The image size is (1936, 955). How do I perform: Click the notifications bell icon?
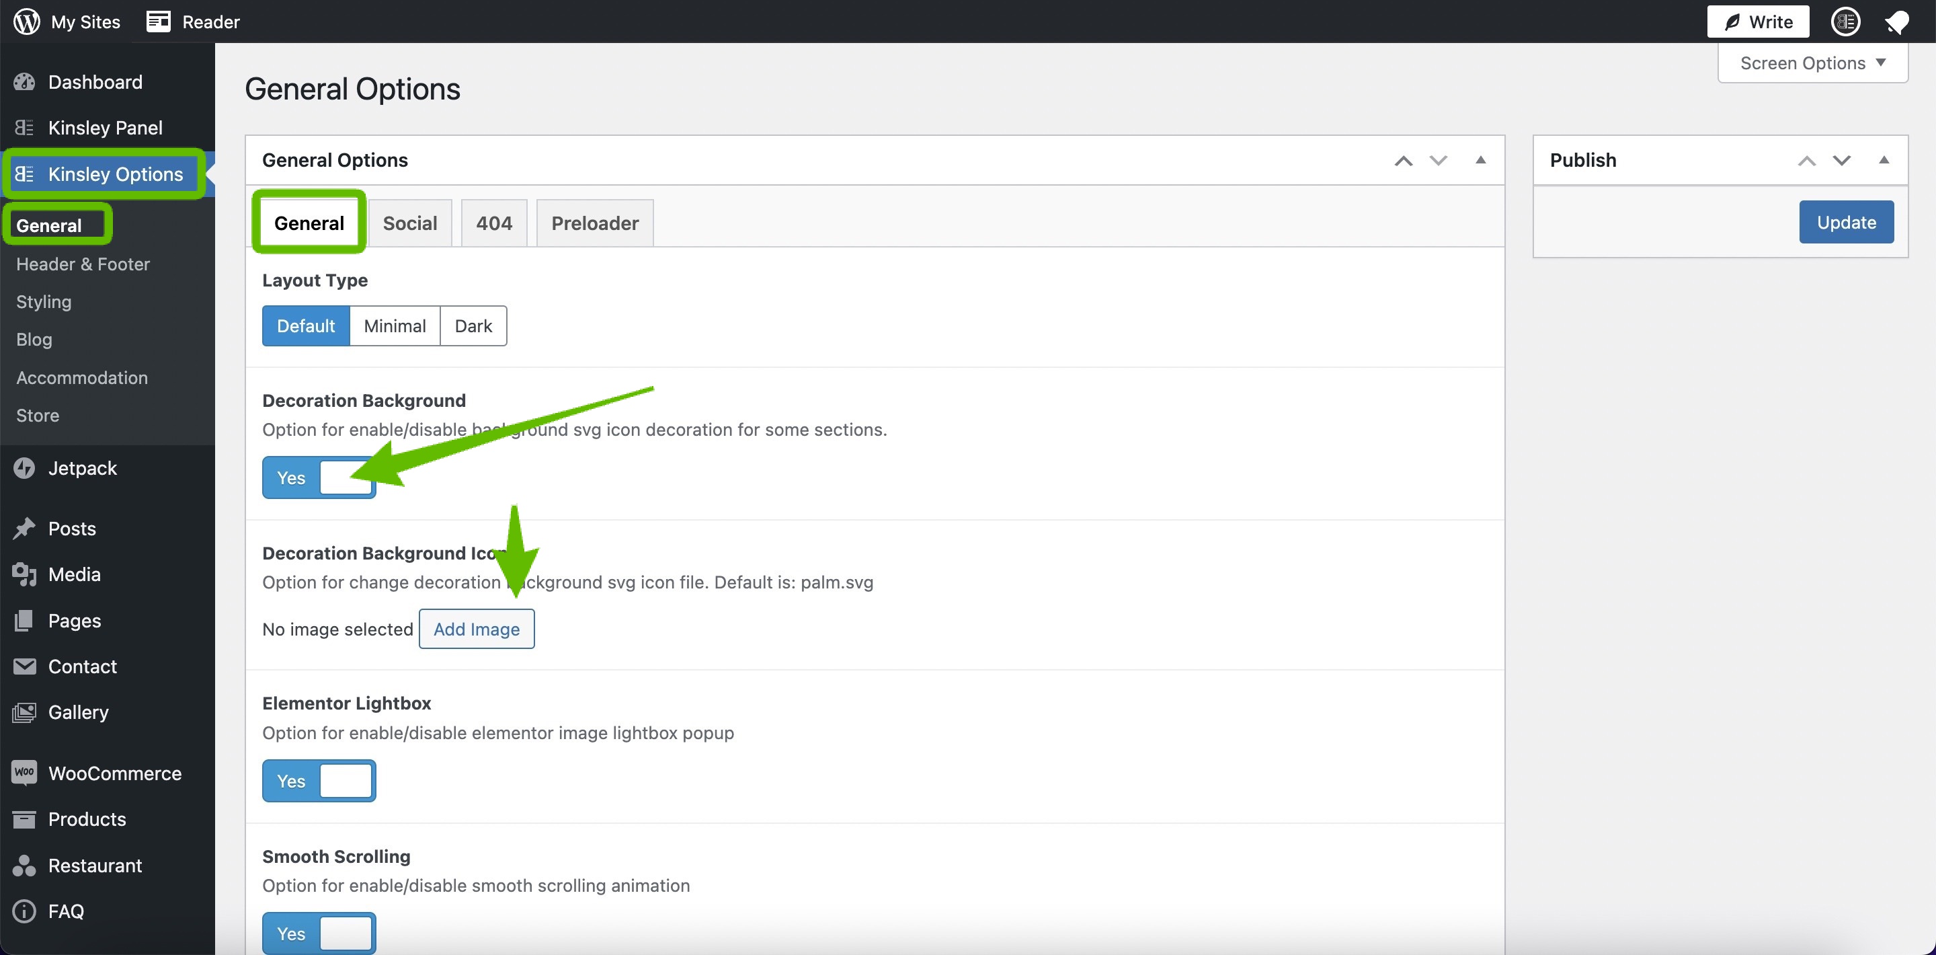coord(1897,22)
